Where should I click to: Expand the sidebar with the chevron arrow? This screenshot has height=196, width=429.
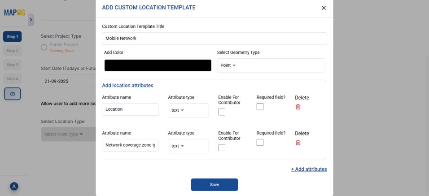pyautogui.click(x=31, y=20)
